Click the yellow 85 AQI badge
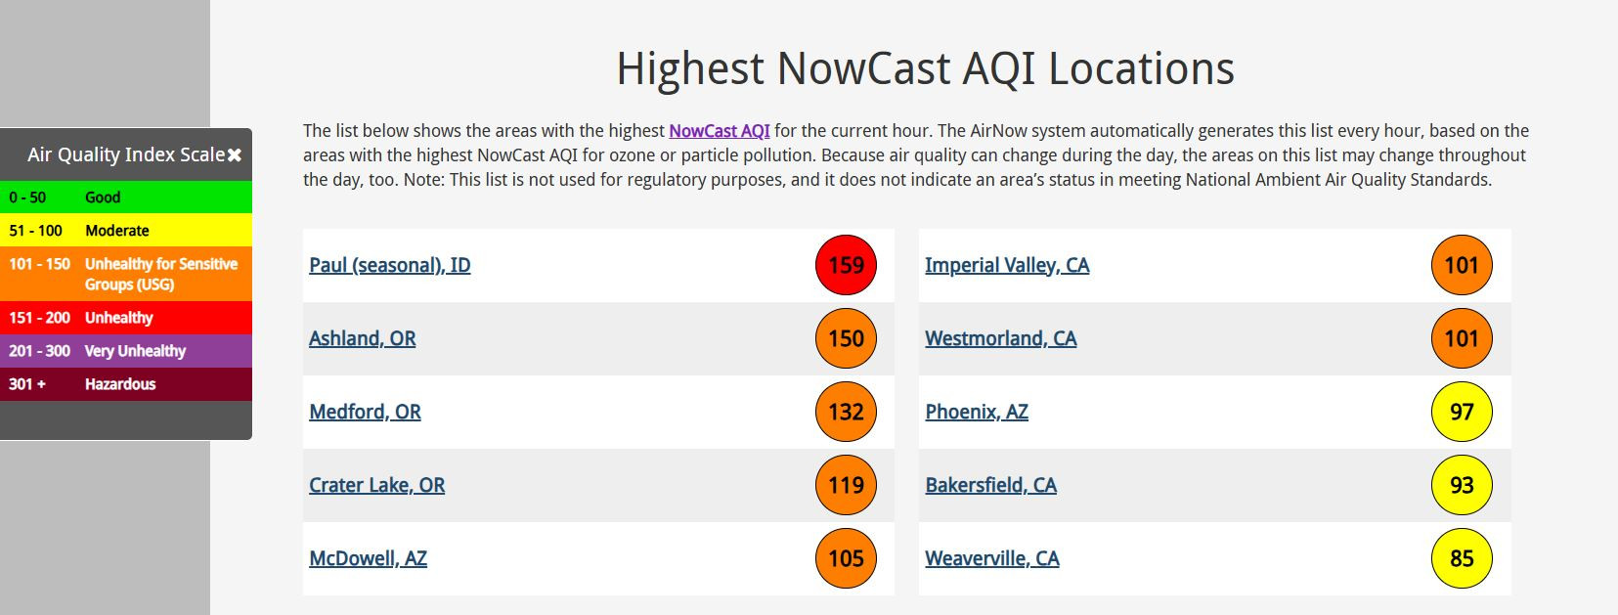The image size is (1618, 615). pyautogui.click(x=1462, y=558)
